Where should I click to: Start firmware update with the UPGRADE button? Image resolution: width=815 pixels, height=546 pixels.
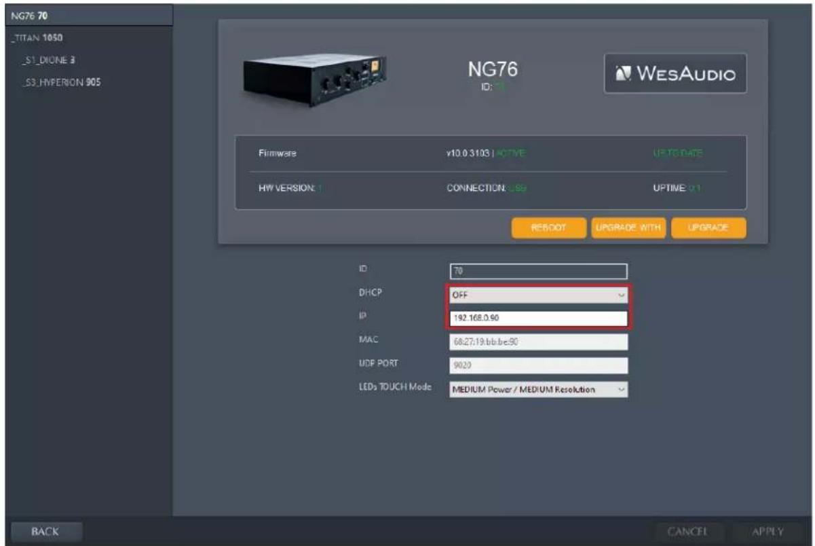click(x=708, y=228)
